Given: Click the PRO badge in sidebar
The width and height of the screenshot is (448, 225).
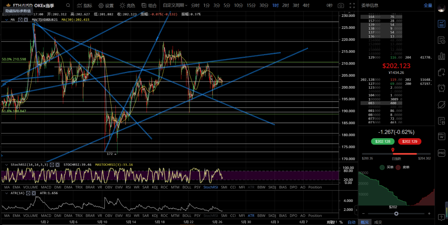Looking at the screenshot, I should [442, 153].
